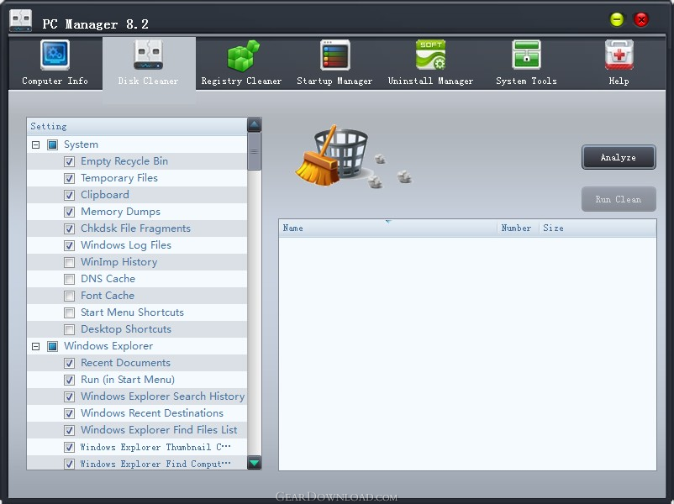The height and width of the screenshot is (504, 674).
Task: Tick the Desktop Shortcuts checkbox
Action: (x=69, y=329)
